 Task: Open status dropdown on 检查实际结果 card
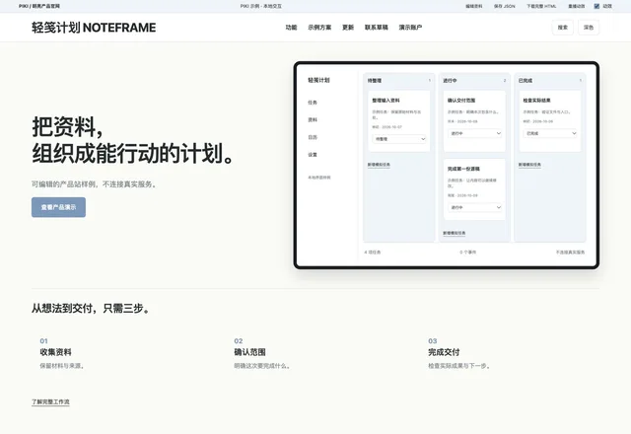tap(550, 133)
